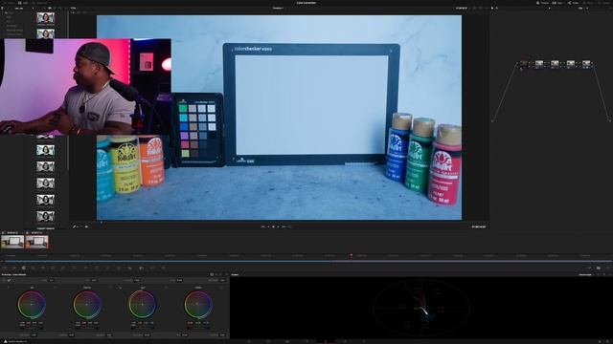The image size is (613, 344).
Task: Click the viewer timecode field
Action: click(x=479, y=226)
